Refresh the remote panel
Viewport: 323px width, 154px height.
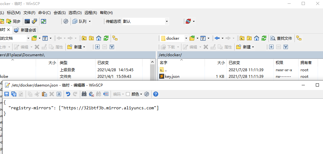(264, 38)
